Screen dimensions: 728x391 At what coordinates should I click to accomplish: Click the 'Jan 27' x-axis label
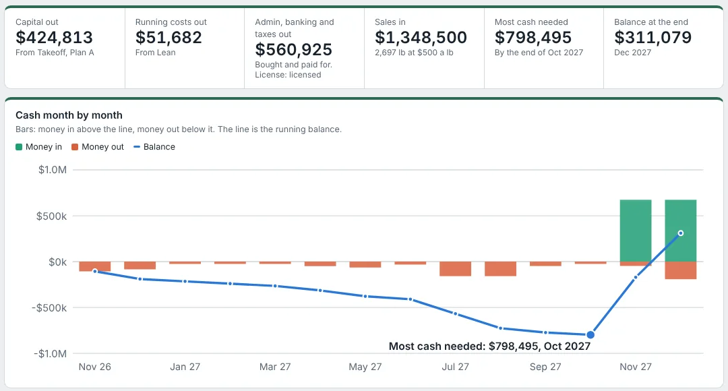185,367
